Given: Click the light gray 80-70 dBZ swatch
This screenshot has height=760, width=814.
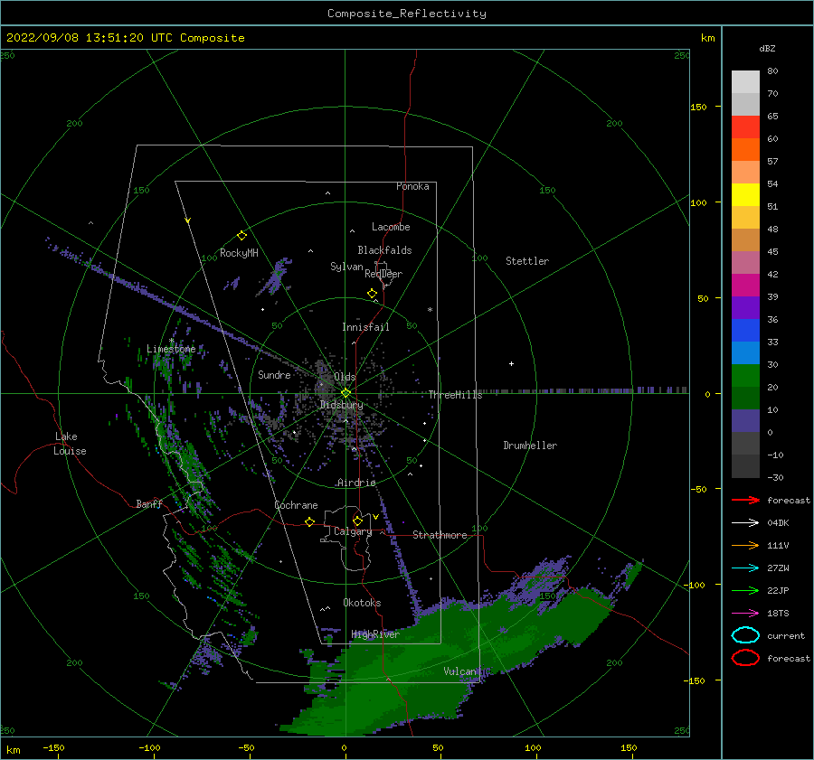Looking at the screenshot, I should coord(745,81).
